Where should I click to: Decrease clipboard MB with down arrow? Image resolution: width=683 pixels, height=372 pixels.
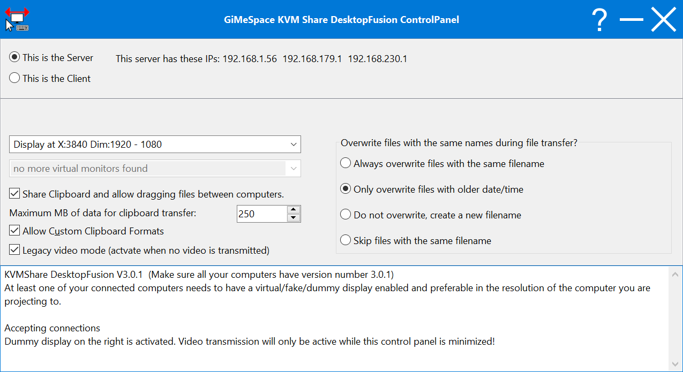[294, 218]
